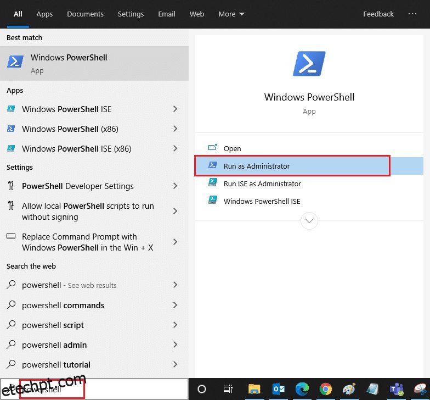Expand powershell commands arrow
The height and width of the screenshot is (400, 430).
point(176,305)
